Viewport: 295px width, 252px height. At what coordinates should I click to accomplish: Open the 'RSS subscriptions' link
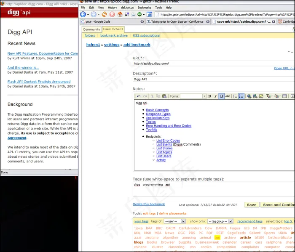(x=146, y=35)
